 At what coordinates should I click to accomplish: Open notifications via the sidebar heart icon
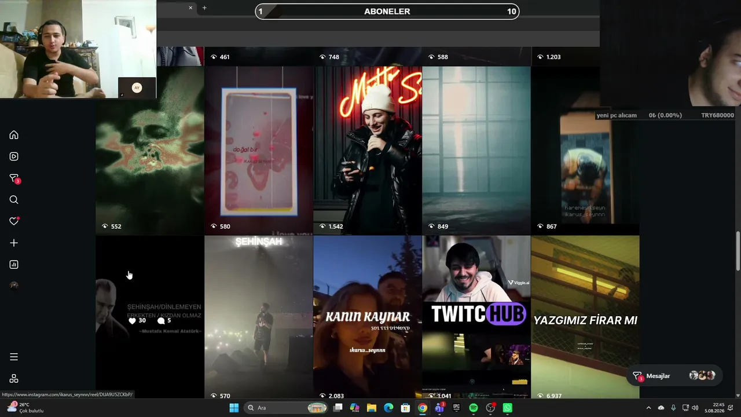(x=14, y=221)
